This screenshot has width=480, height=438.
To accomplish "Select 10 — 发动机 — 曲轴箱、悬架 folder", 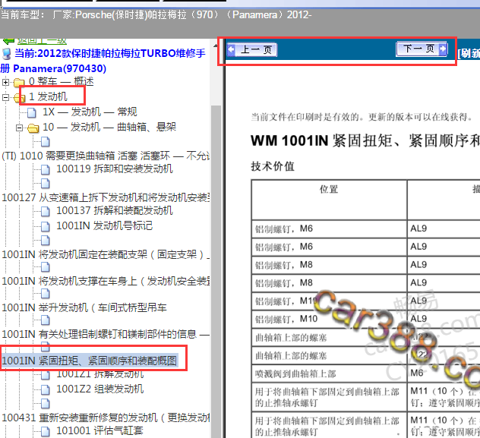I will point(109,127).
